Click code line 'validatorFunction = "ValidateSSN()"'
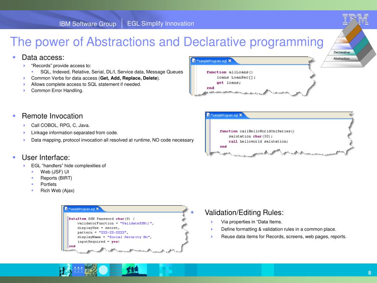The image size is (377, 283). click(x=116, y=223)
